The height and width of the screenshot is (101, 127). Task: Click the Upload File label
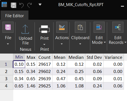click(25, 41)
